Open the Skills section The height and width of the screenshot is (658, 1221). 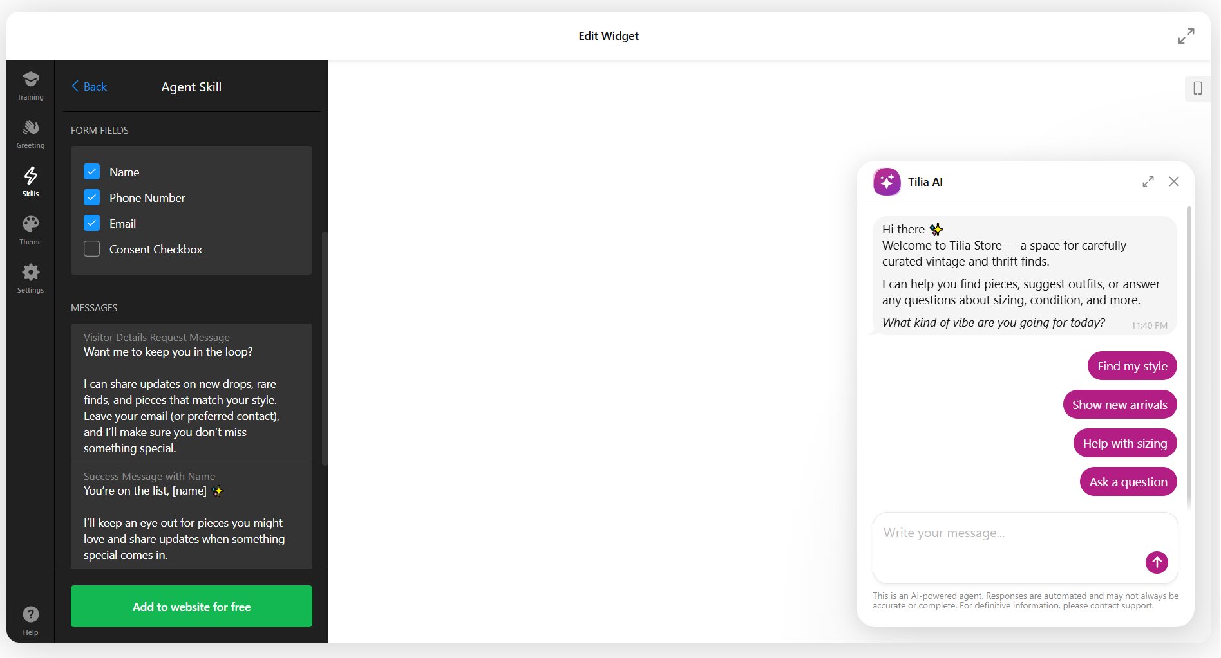coord(30,181)
